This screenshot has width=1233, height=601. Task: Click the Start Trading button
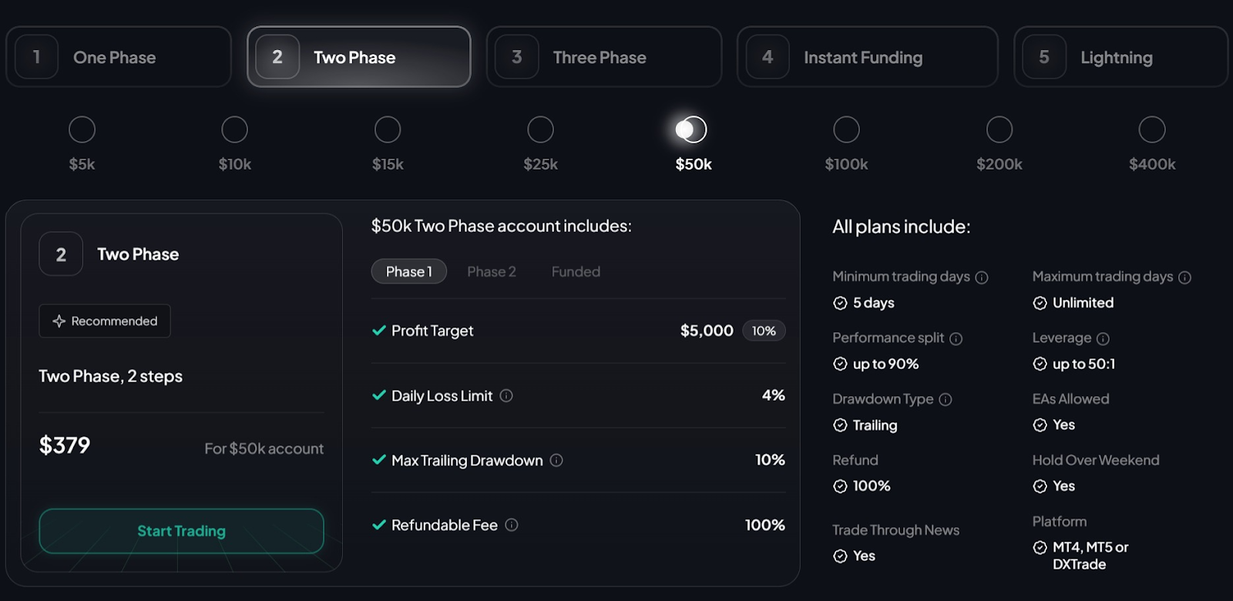tap(181, 531)
